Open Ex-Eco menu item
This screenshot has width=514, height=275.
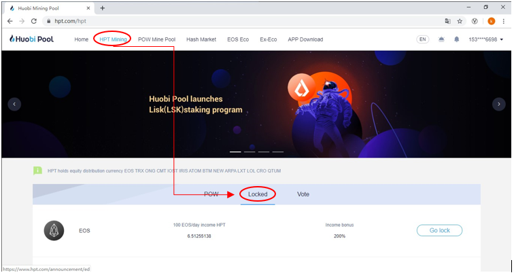(269, 39)
